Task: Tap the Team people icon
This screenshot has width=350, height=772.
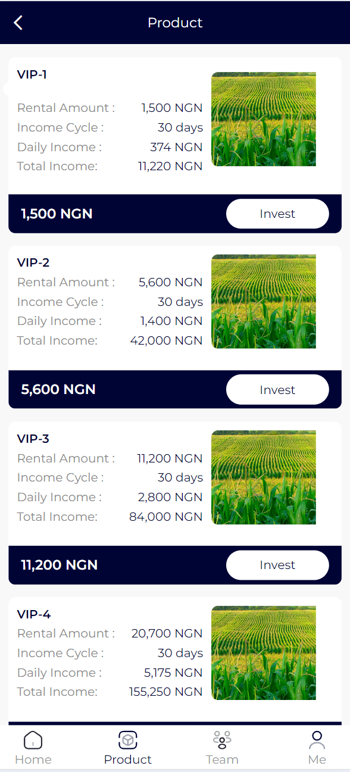Action: (222, 740)
